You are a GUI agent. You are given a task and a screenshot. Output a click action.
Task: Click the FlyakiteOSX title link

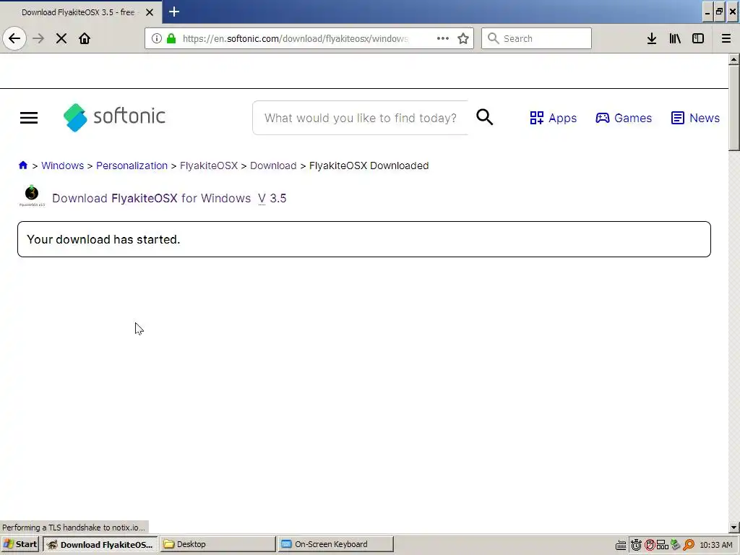pyautogui.click(x=145, y=198)
